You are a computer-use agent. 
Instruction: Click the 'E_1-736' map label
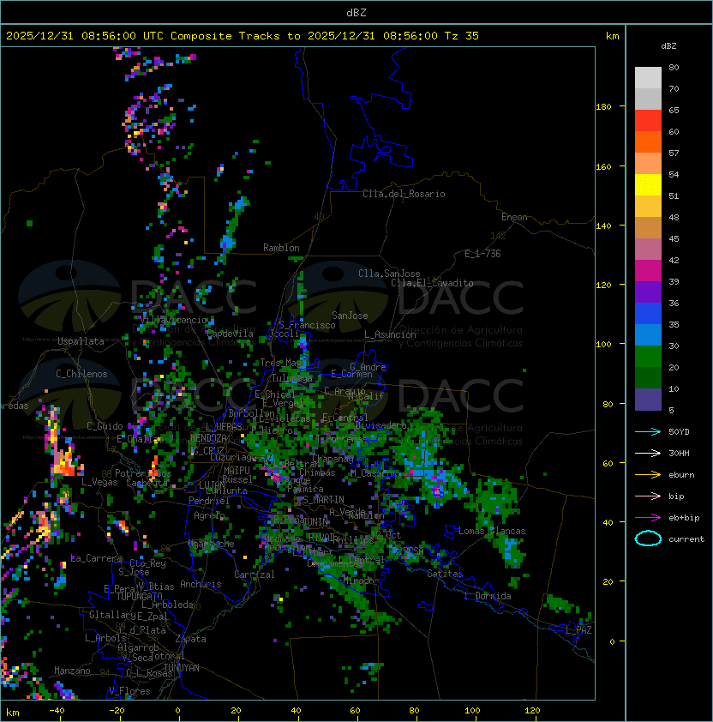click(x=482, y=254)
